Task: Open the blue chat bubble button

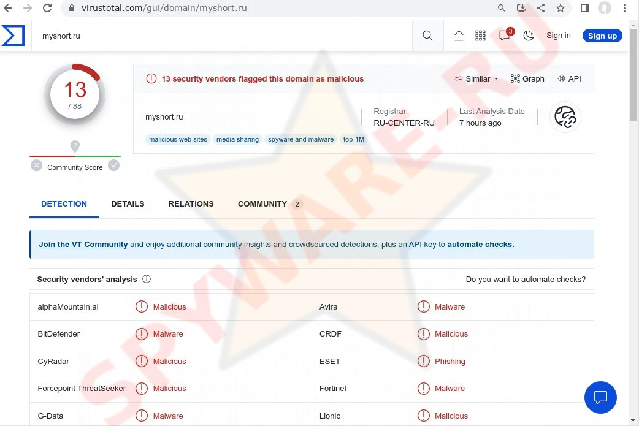Action: click(600, 397)
